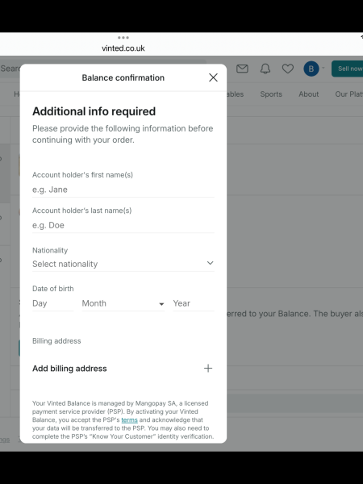
Task: Open the profile avatar B menu
Action: (x=311, y=69)
